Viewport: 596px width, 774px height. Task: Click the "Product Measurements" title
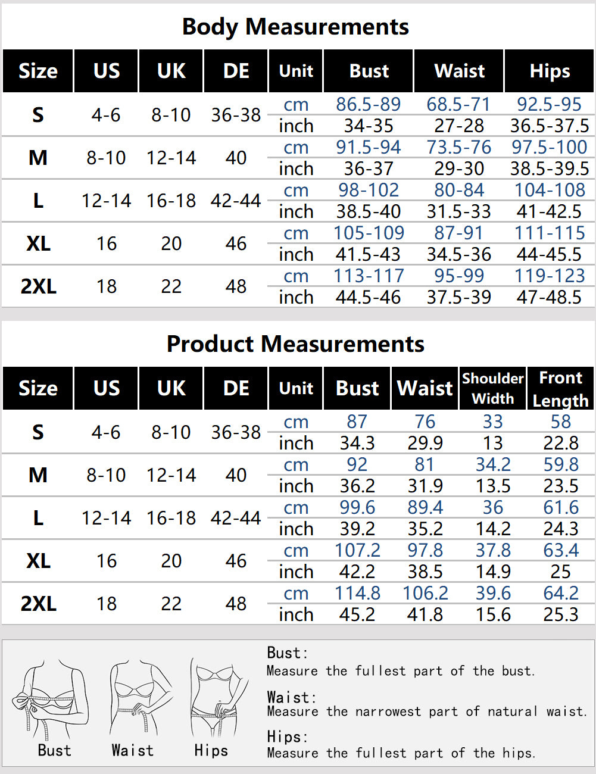pos(295,344)
